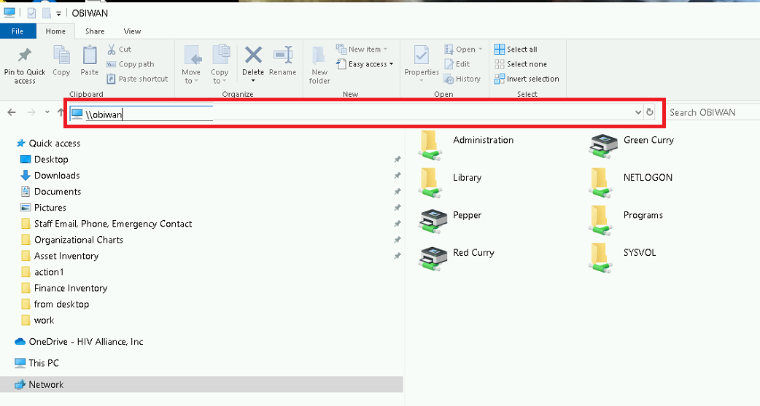Click the Cut scissors icon
760x406 pixels.
pyautogui.click(x=112, y=49)
